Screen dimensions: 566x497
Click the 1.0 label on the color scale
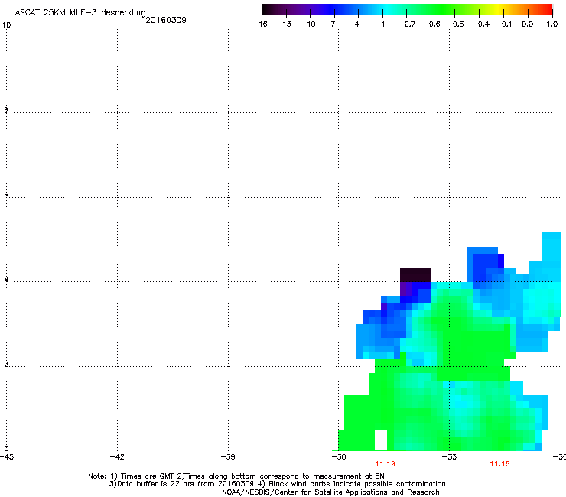[552, 24]
